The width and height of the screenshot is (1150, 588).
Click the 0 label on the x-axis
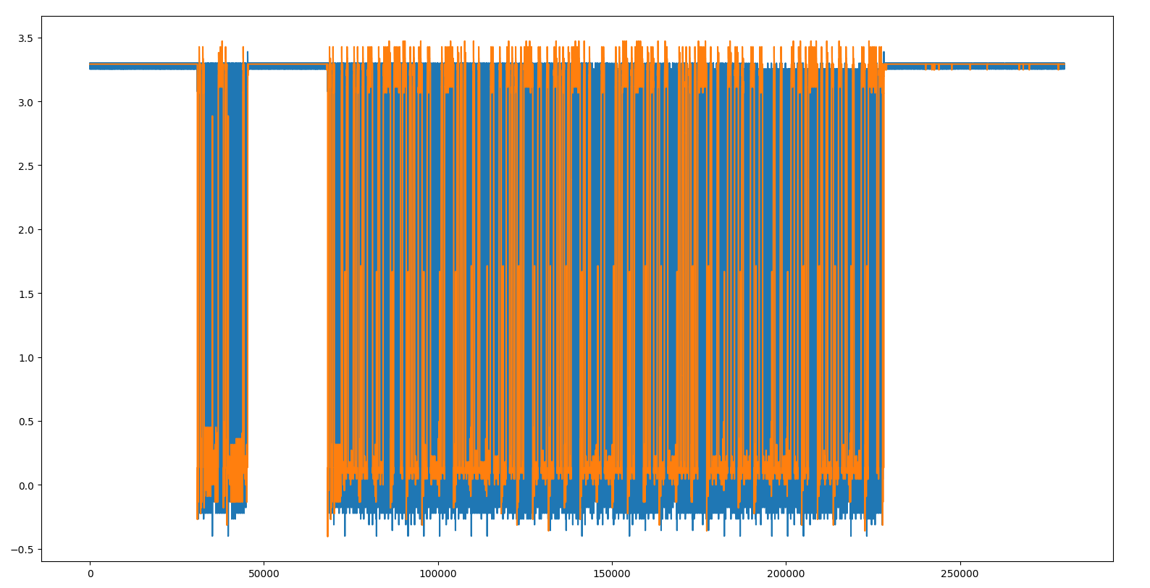pyautogui.click(x=90, y=574)
